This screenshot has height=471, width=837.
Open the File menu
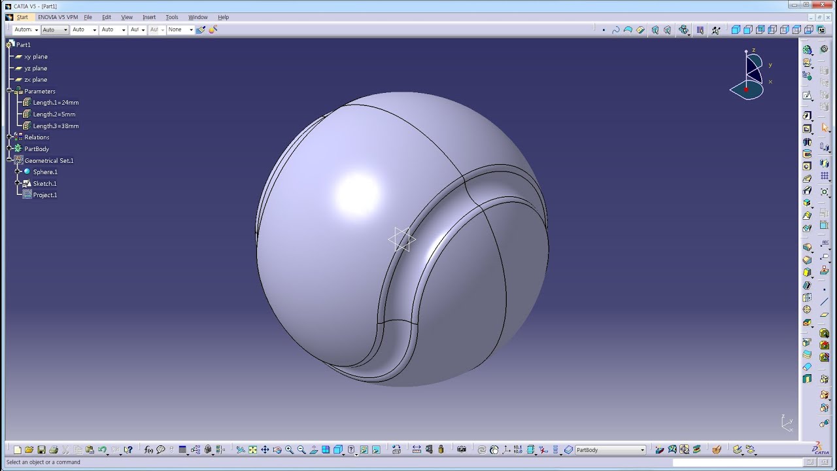(x=88, y=17)
